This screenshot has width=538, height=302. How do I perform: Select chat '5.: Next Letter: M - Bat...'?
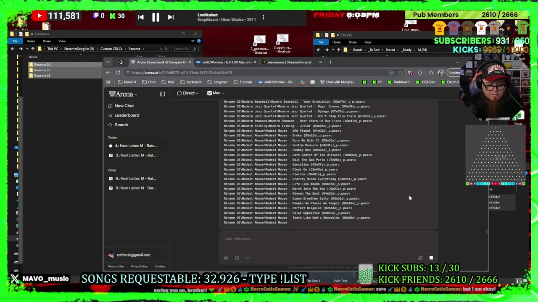pos(133,188)
